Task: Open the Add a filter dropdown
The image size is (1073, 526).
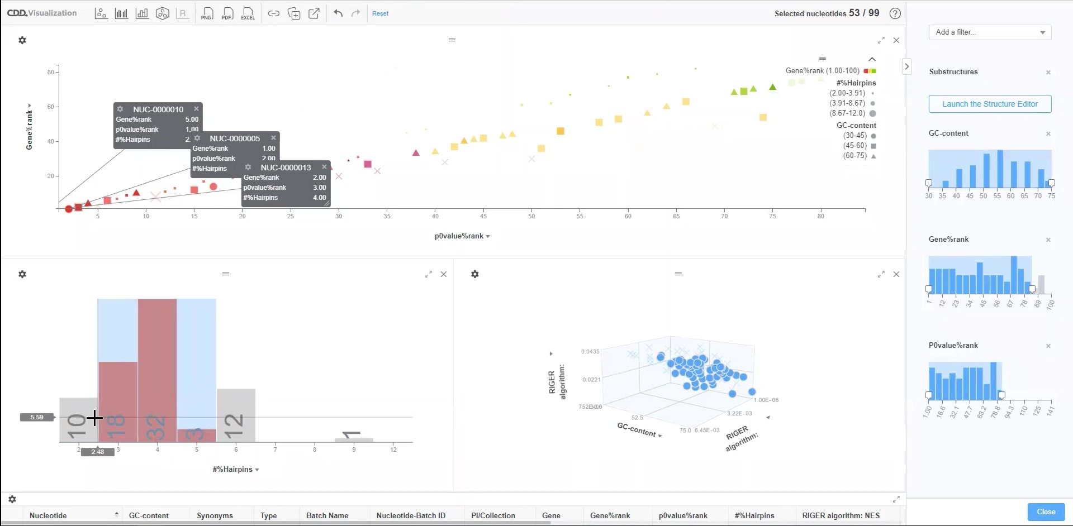Action: (990, 32)
